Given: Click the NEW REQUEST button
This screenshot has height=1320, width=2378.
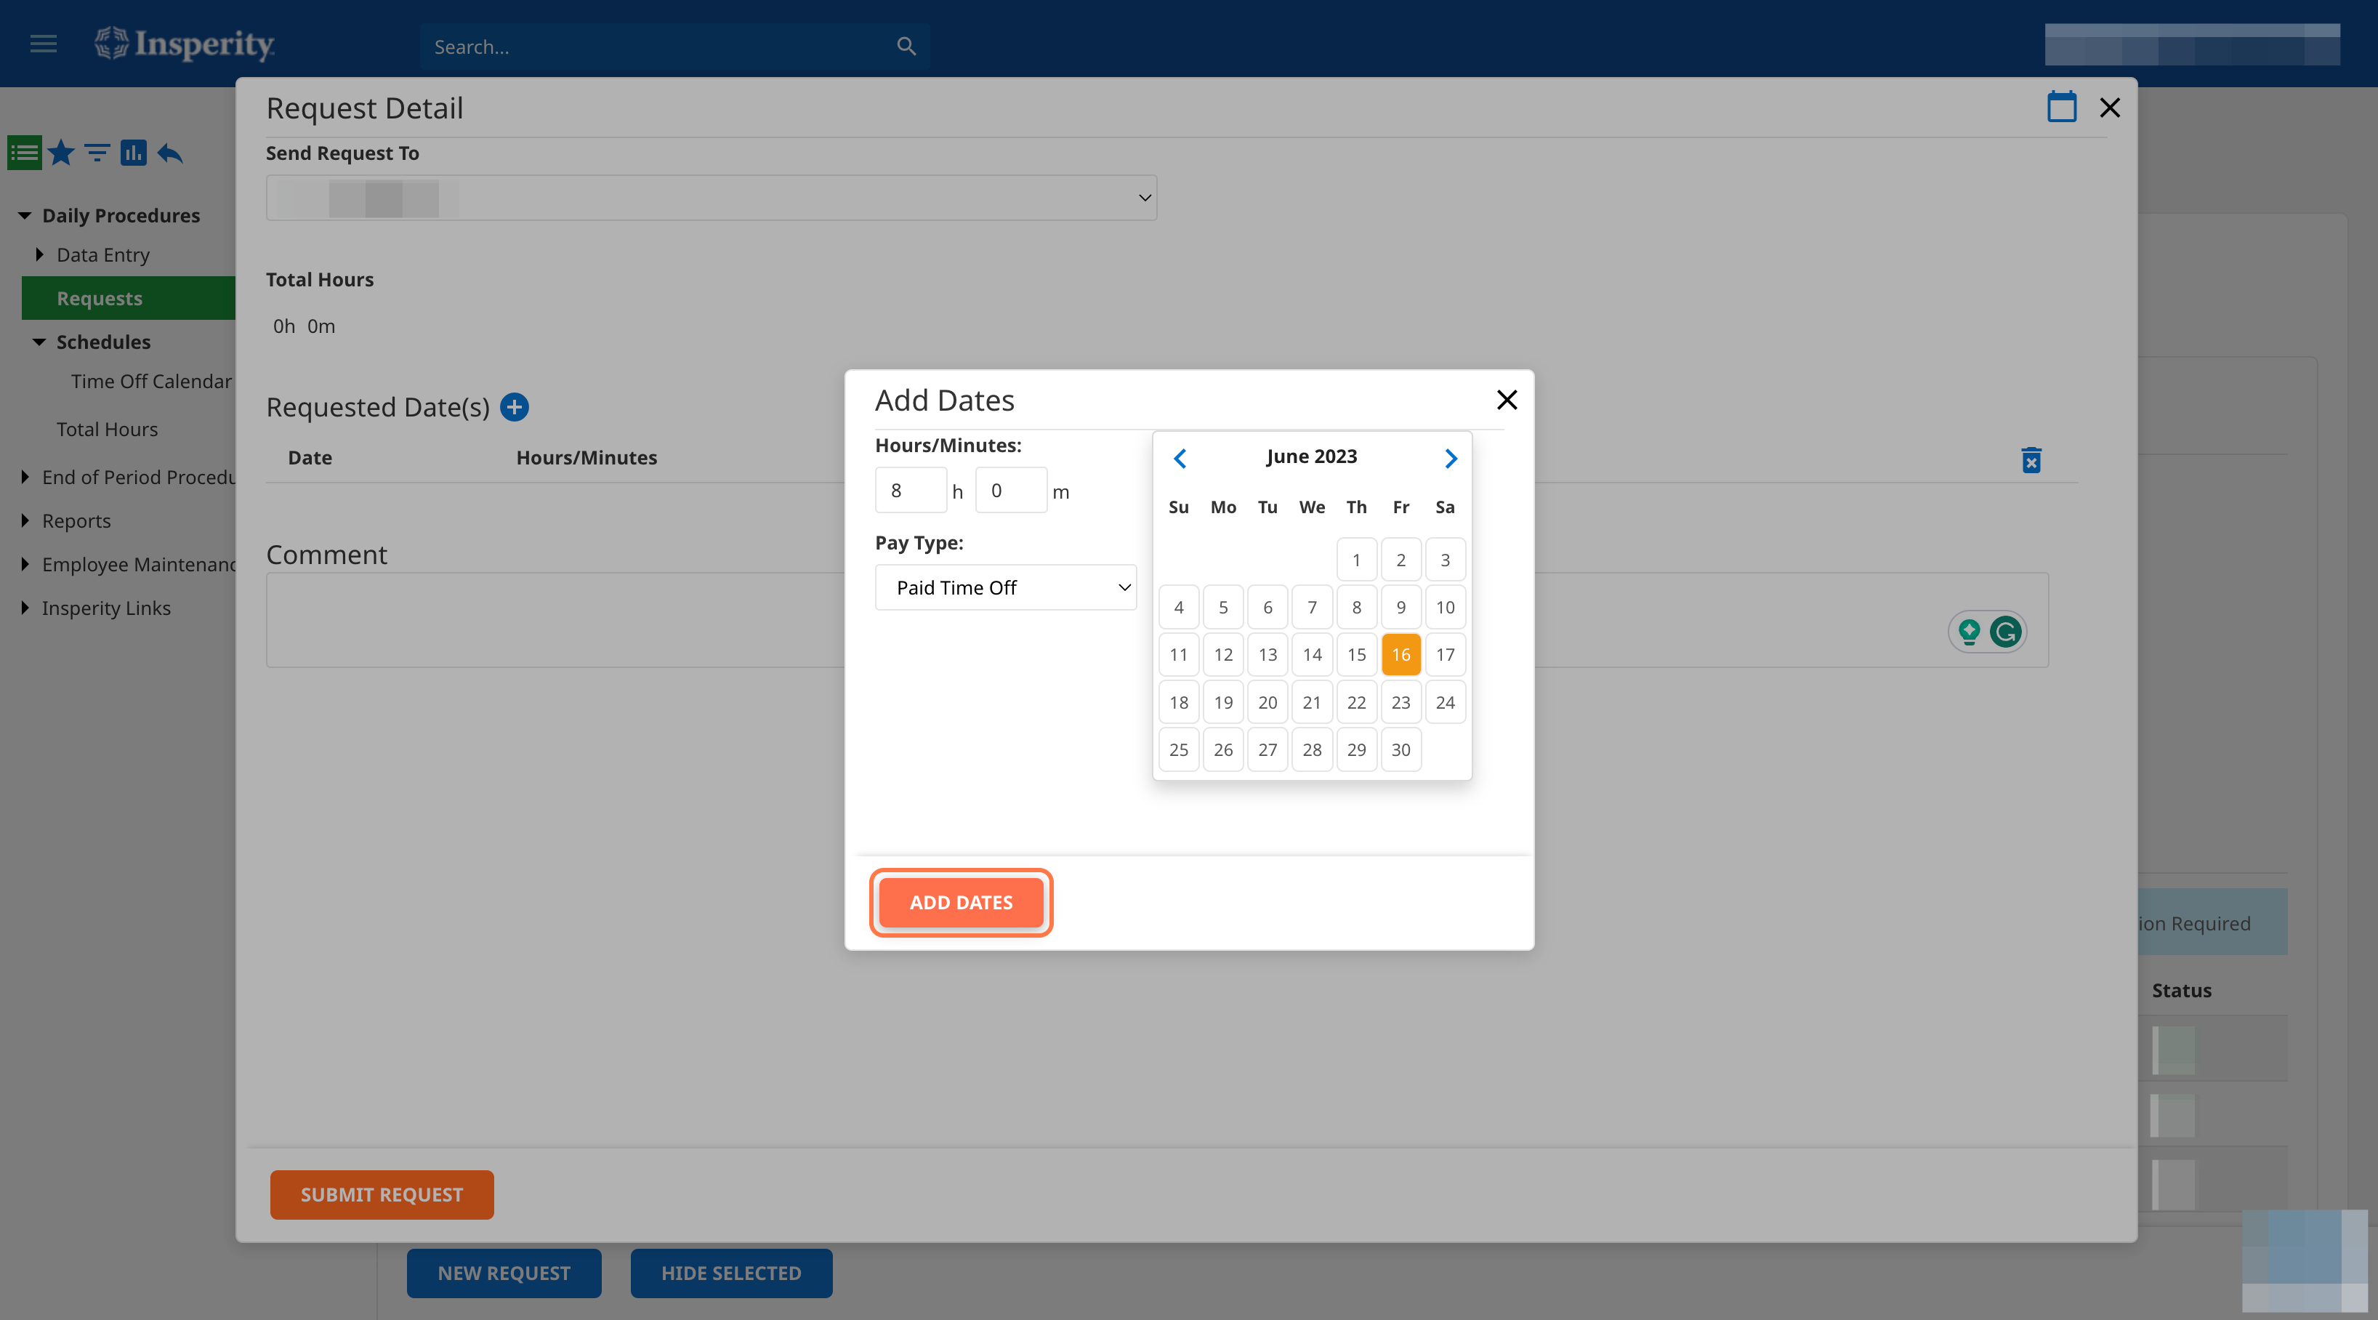Looking at the screenshot, I should coord(504,1273).
